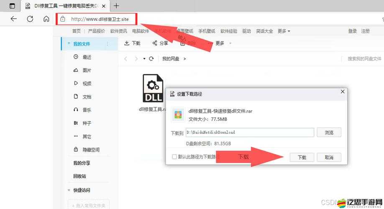This screenshot has width=384, height=209.
Task: Edit the D:\BaiduNetdiskDownload path field
Action: click(250, 133)
